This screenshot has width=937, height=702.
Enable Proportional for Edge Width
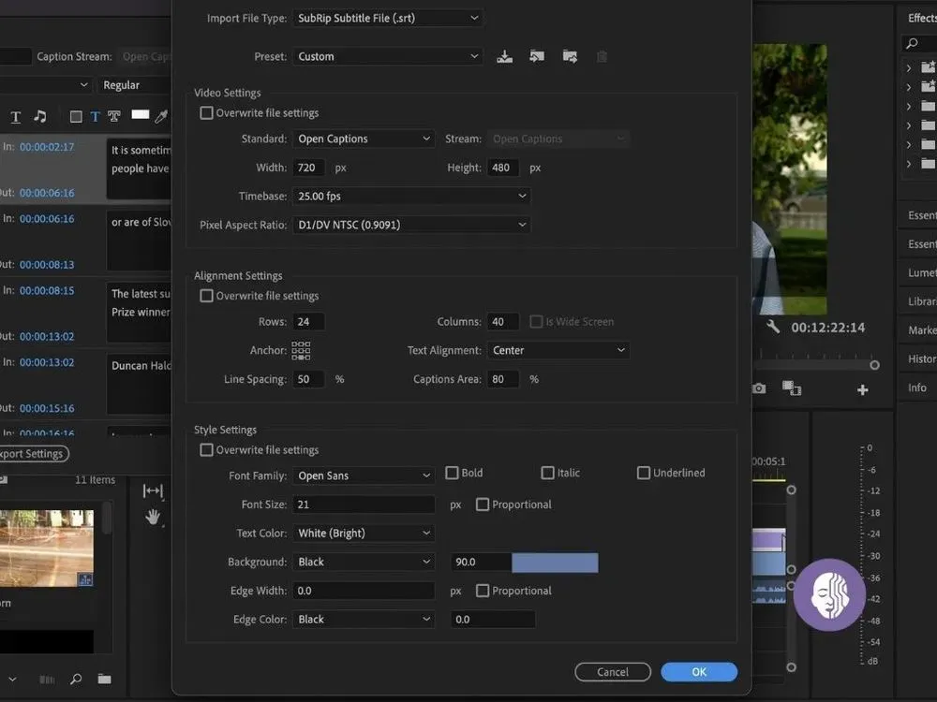(x=483, y=591)
